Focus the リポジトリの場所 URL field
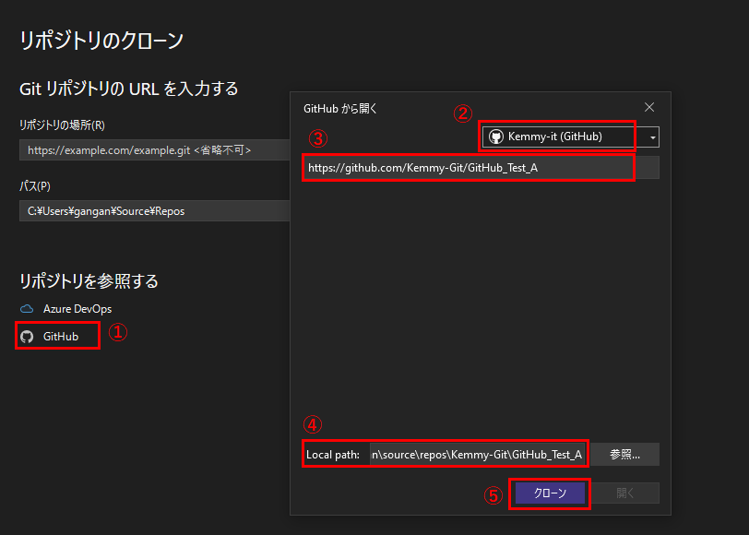This screenshot has width=749, height=535. pos(154,150)
